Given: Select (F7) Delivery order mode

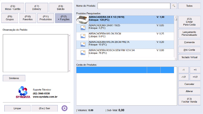Looking at the screenshot, I should pos(37,8).
